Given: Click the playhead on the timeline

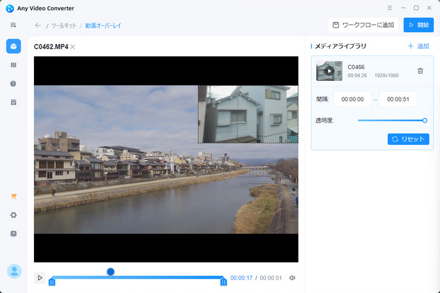Looking at the screenshot, I should point(110,272).
